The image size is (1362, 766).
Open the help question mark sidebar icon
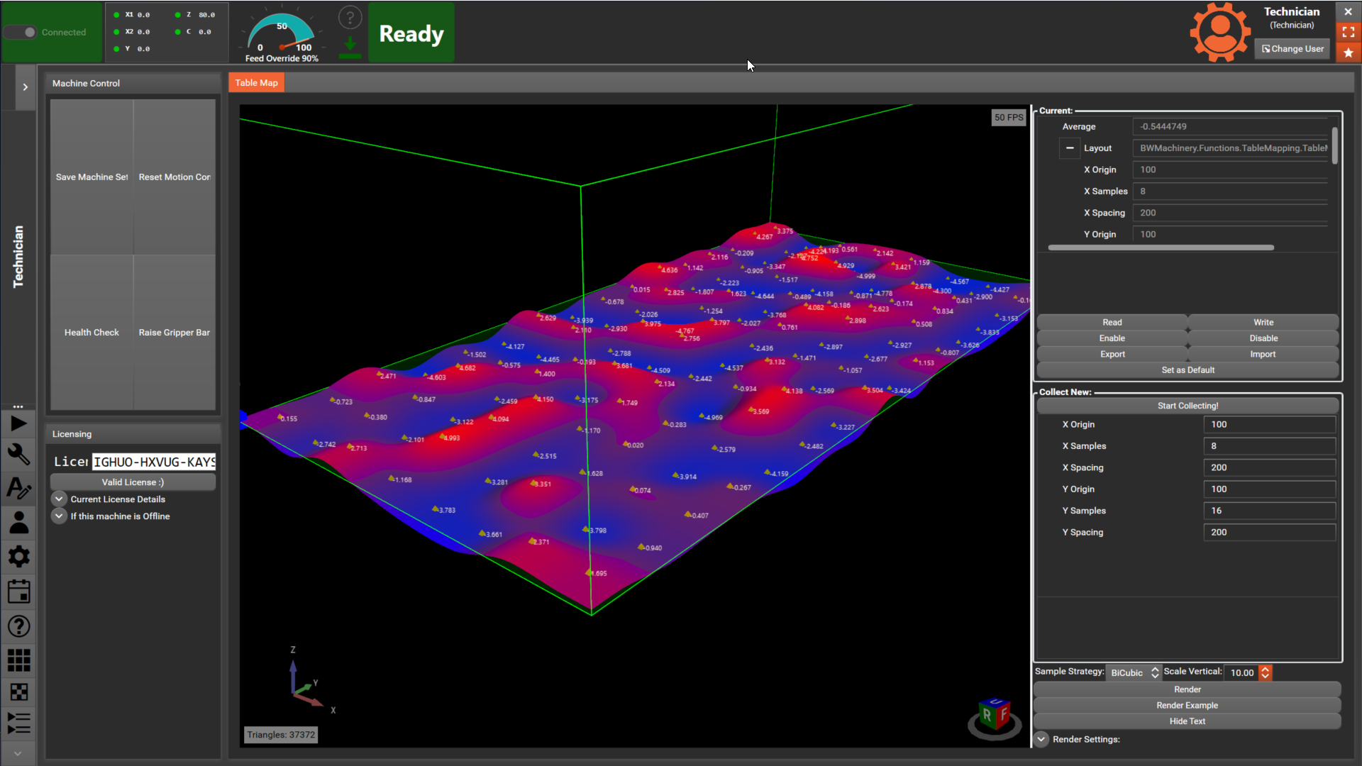(18, 626)
